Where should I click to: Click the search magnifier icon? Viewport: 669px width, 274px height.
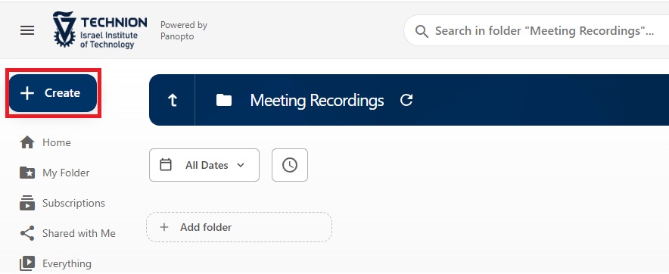[x=422, y=31]
